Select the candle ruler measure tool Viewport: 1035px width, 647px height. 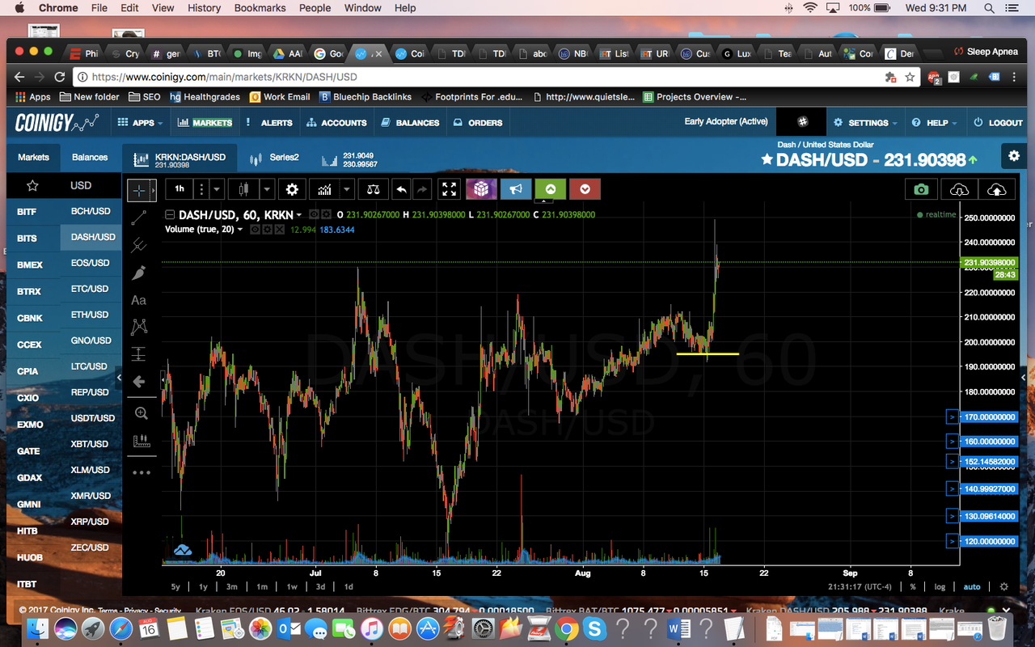(x=141, y=442)
